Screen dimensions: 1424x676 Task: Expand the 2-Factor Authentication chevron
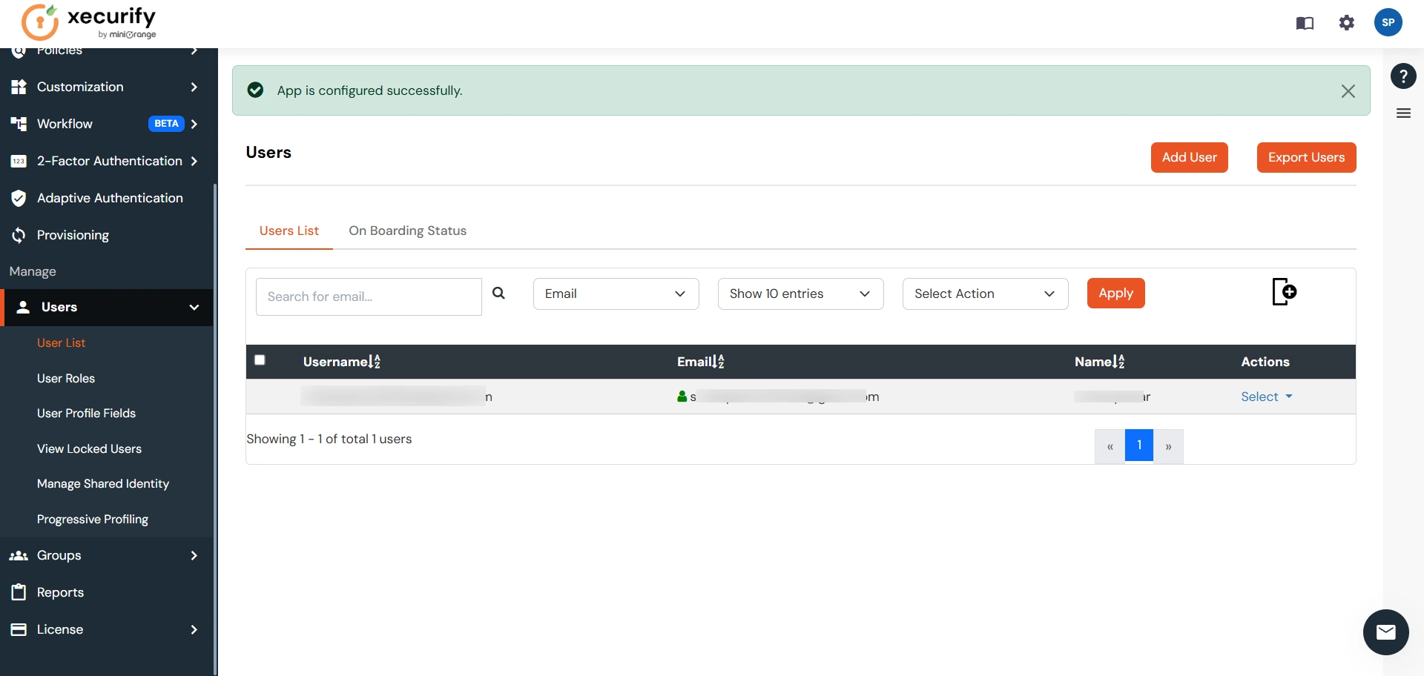(194, 161)
